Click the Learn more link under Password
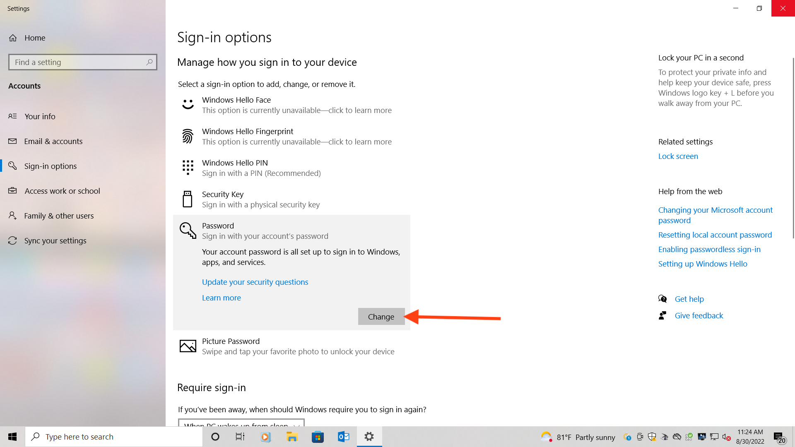 (222, 298)
